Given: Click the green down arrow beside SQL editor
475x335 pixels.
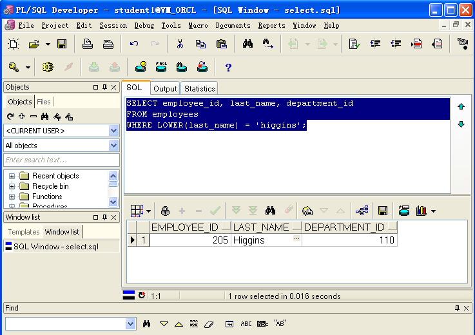Looking at the screenshot, I should pyautogui.click(x=461, y=124).
